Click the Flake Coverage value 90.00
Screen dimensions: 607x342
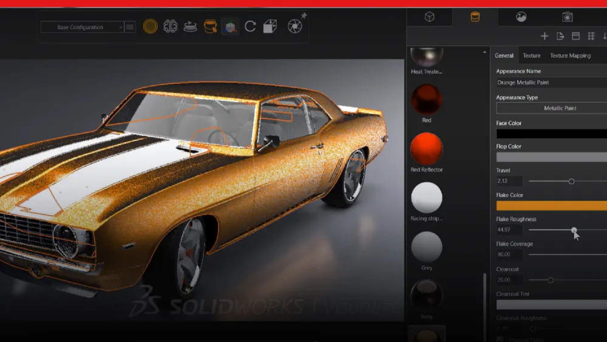click(x=509, y=254)
